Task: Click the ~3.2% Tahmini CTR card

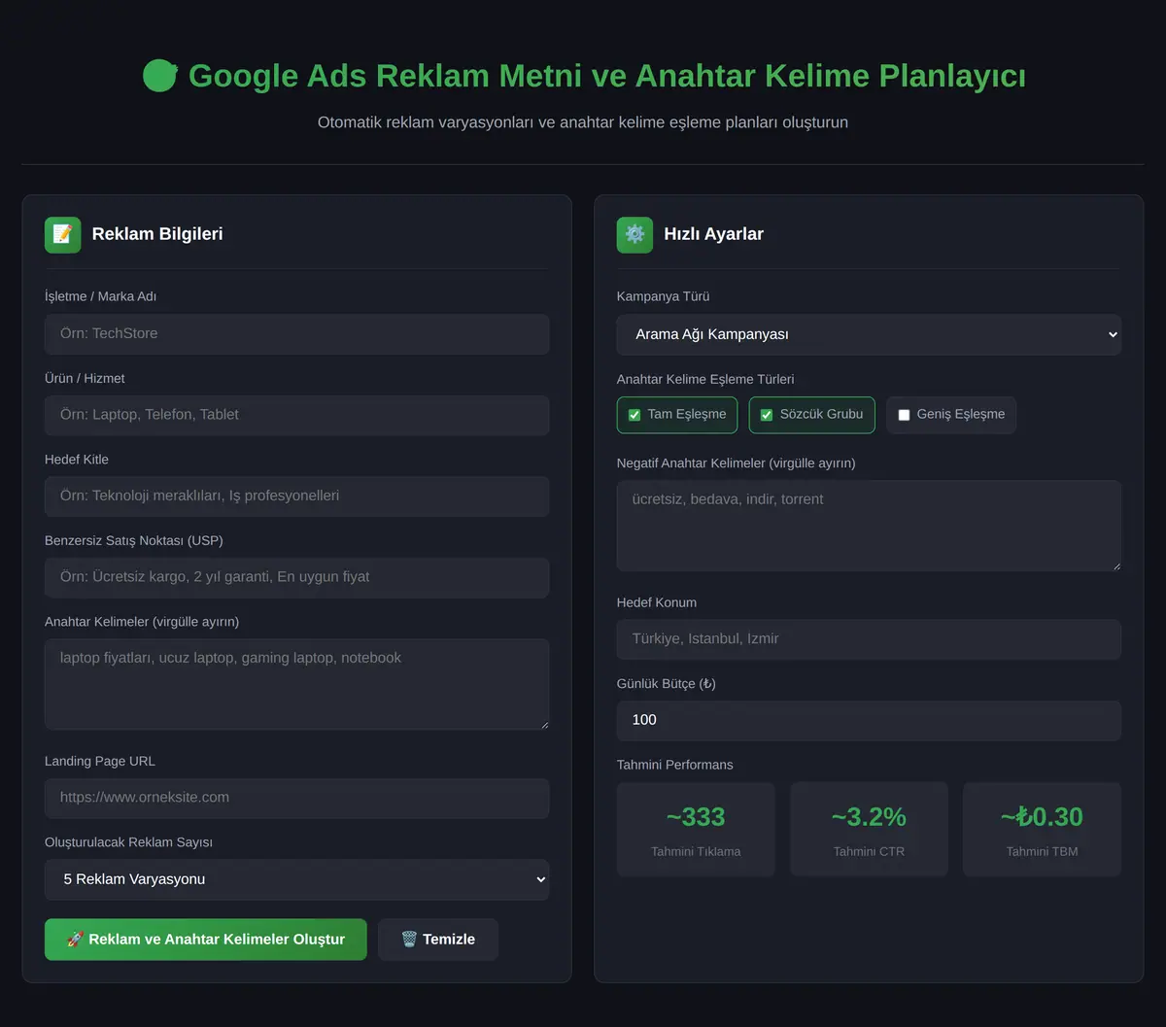Action: click(869, 830)
